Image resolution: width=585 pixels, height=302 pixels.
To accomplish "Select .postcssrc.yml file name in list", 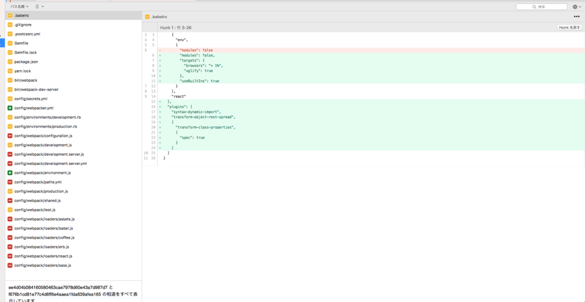I will [x=27, y=34].
